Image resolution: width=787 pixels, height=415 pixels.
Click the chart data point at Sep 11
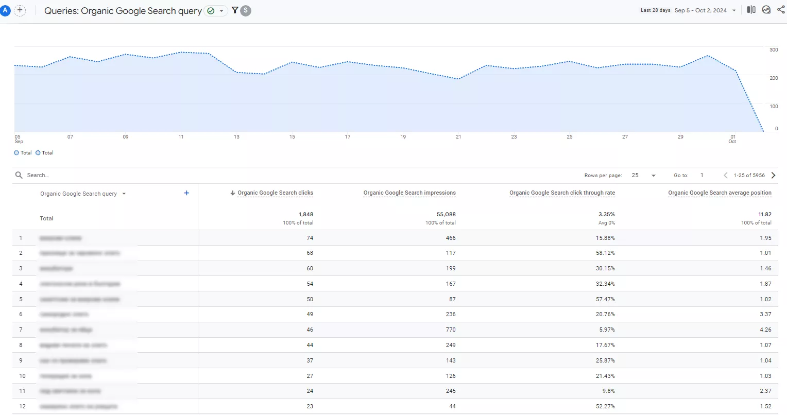click(x=181, y=52)
